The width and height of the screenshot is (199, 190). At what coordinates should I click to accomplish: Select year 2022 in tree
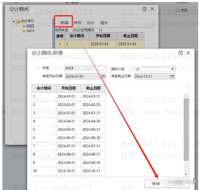tap(30, 26)
